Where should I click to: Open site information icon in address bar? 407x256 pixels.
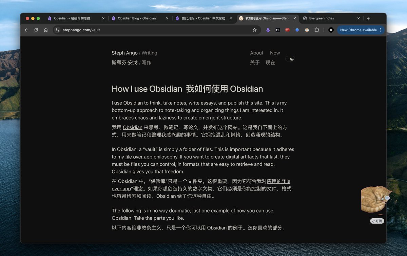(57, 30)
